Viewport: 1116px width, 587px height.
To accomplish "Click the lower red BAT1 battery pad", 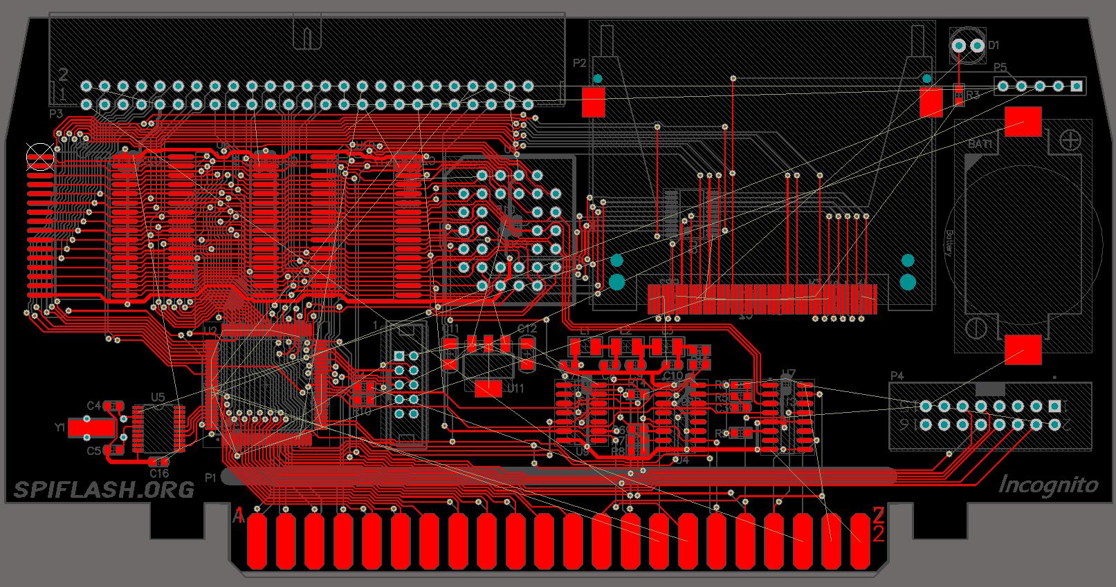I will click(1023, 350).
